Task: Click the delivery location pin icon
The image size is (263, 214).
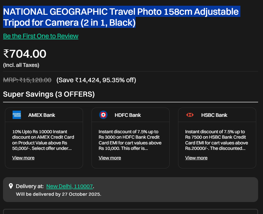Action: (11, 186)
